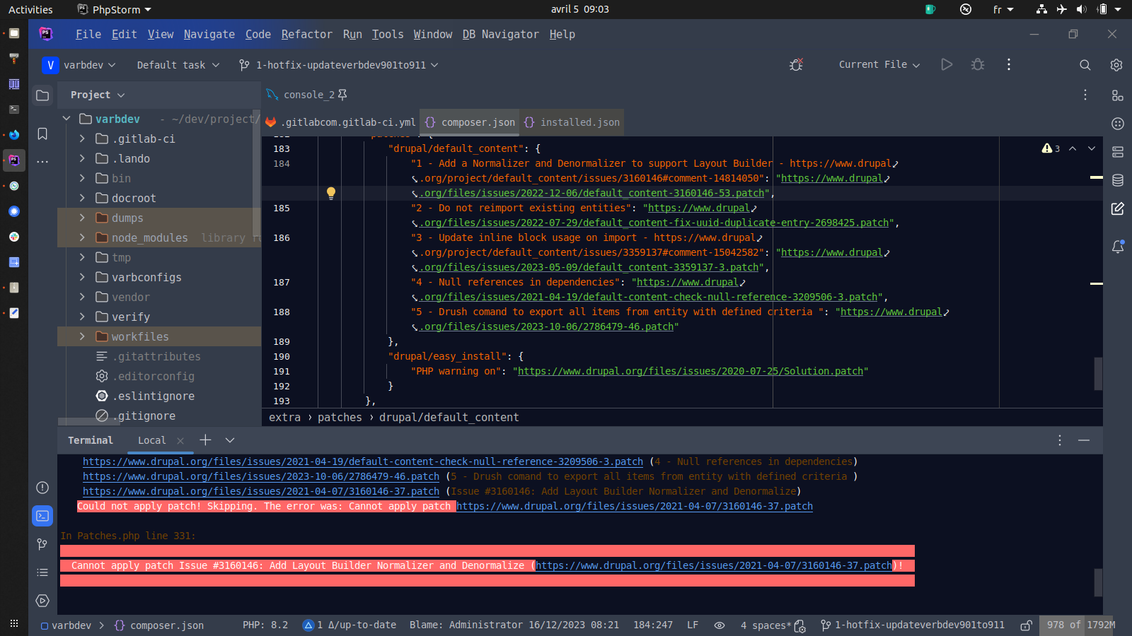Click the patches breadcrumb below the editor

(x=340, y=417)
